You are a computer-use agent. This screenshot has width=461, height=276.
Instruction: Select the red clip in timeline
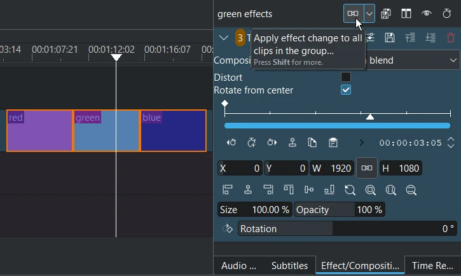[39, 131]
